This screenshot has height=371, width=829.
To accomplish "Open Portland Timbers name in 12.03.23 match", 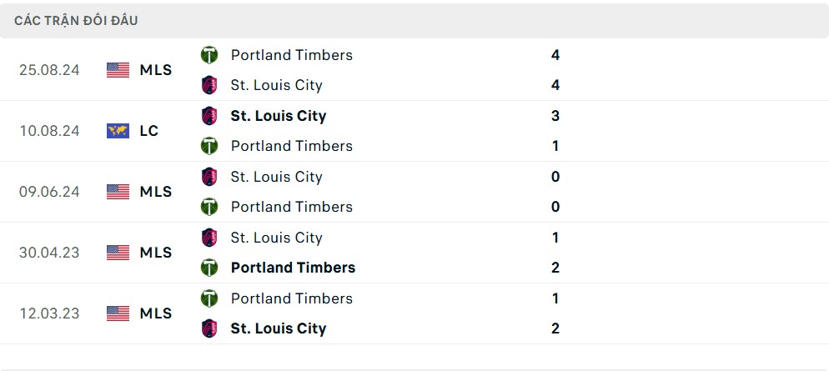I will [x=291, y=298].
